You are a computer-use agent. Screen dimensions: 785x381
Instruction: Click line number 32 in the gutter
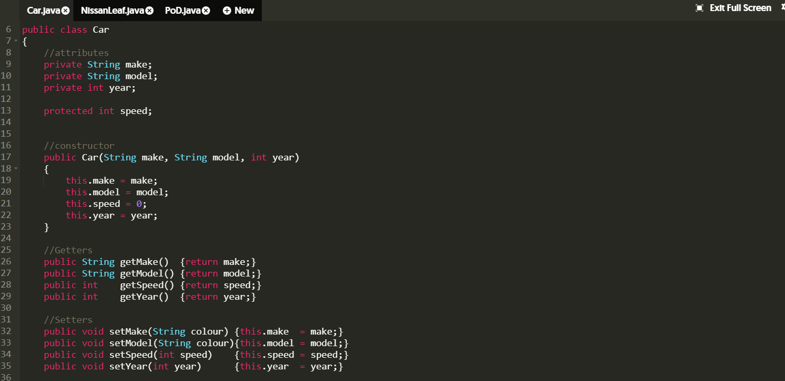[6, 331]
